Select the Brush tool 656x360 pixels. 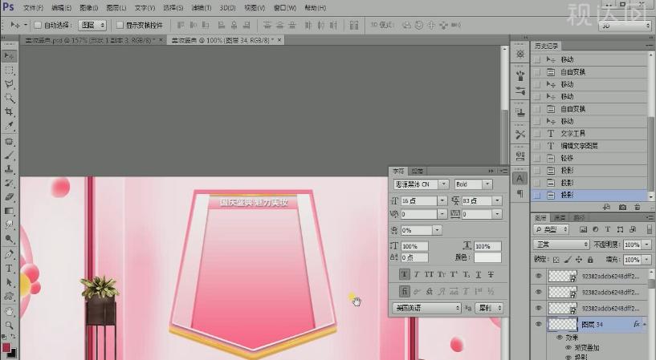click(x=9, y=156)
